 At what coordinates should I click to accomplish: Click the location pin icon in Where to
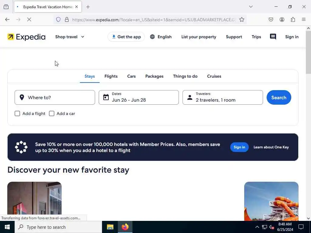[x=22, y=97]
